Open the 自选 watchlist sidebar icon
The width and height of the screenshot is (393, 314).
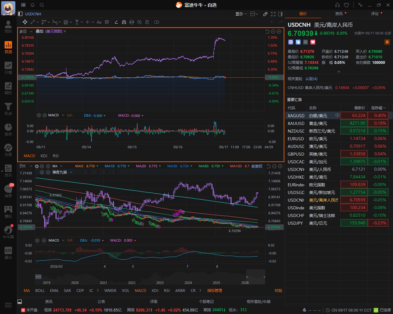(x=8, y=47)
